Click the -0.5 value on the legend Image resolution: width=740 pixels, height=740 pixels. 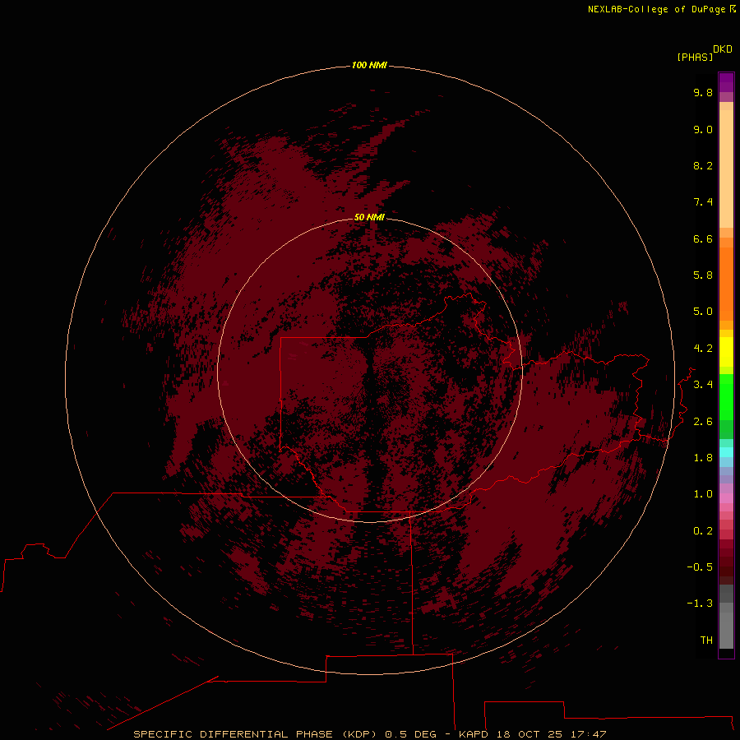point(700,567)
